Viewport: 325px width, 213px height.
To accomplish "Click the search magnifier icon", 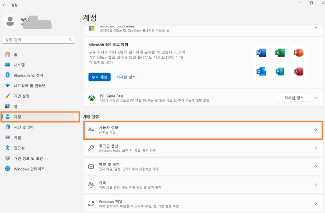I will pyautogui.click(x=70, y=39).
